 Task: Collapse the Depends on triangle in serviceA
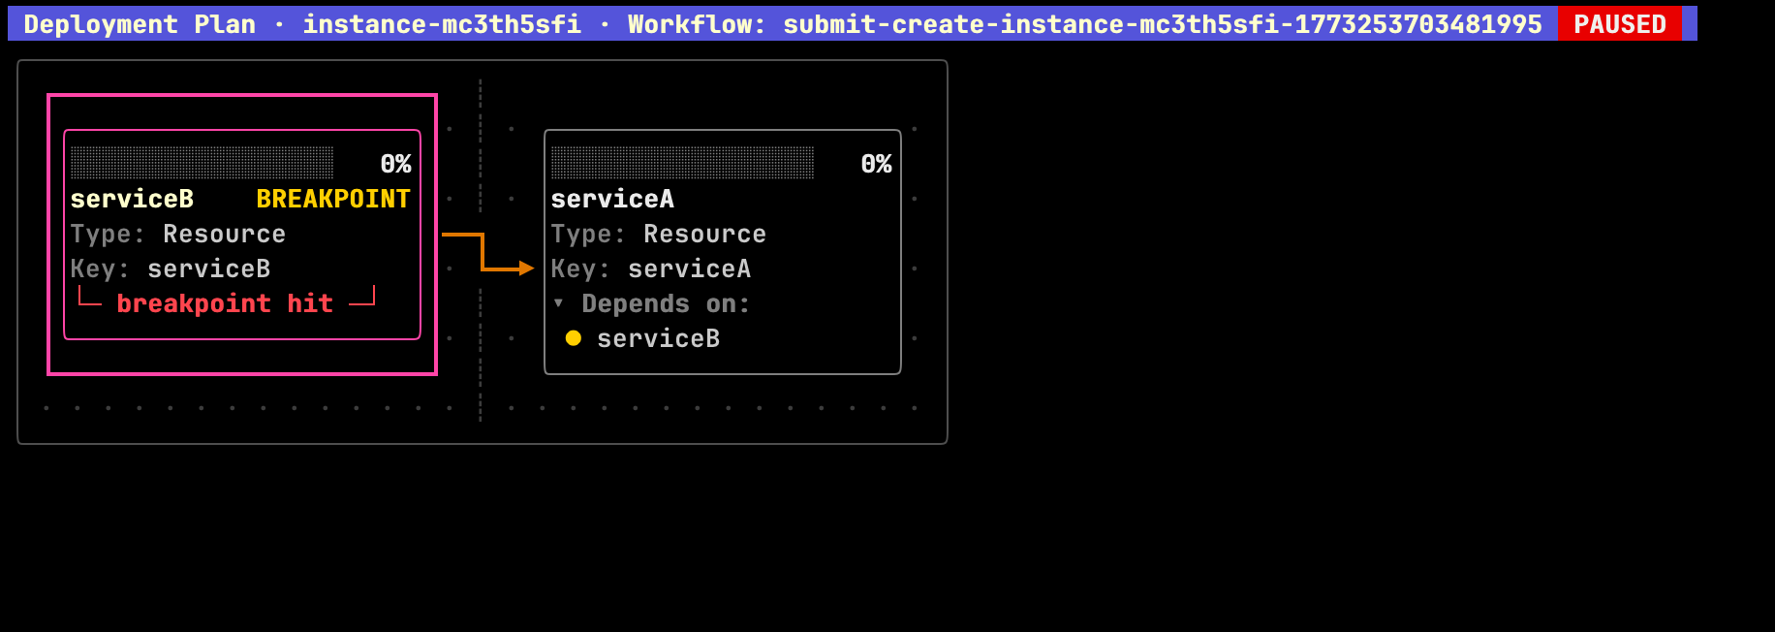pos(559,303)
